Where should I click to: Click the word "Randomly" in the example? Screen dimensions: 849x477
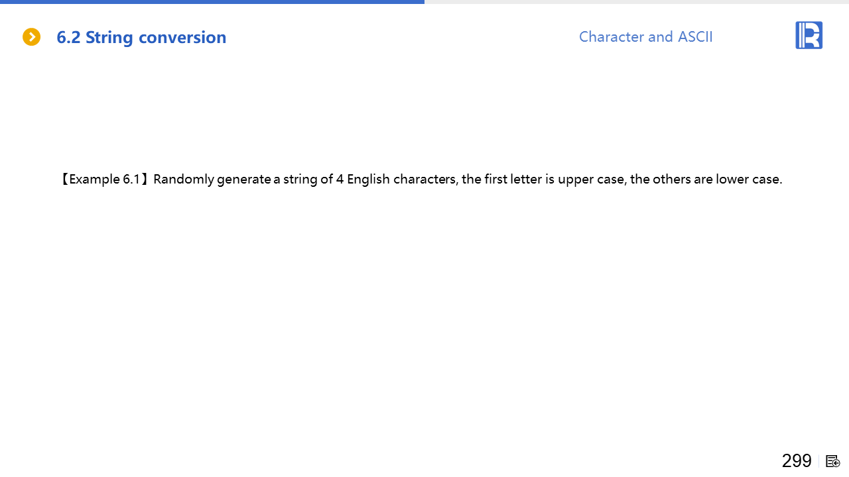click(184, 180)
